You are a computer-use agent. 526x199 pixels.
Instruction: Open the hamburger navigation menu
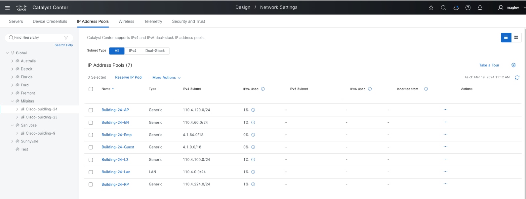pyautogui.click(x=8, y=8)
